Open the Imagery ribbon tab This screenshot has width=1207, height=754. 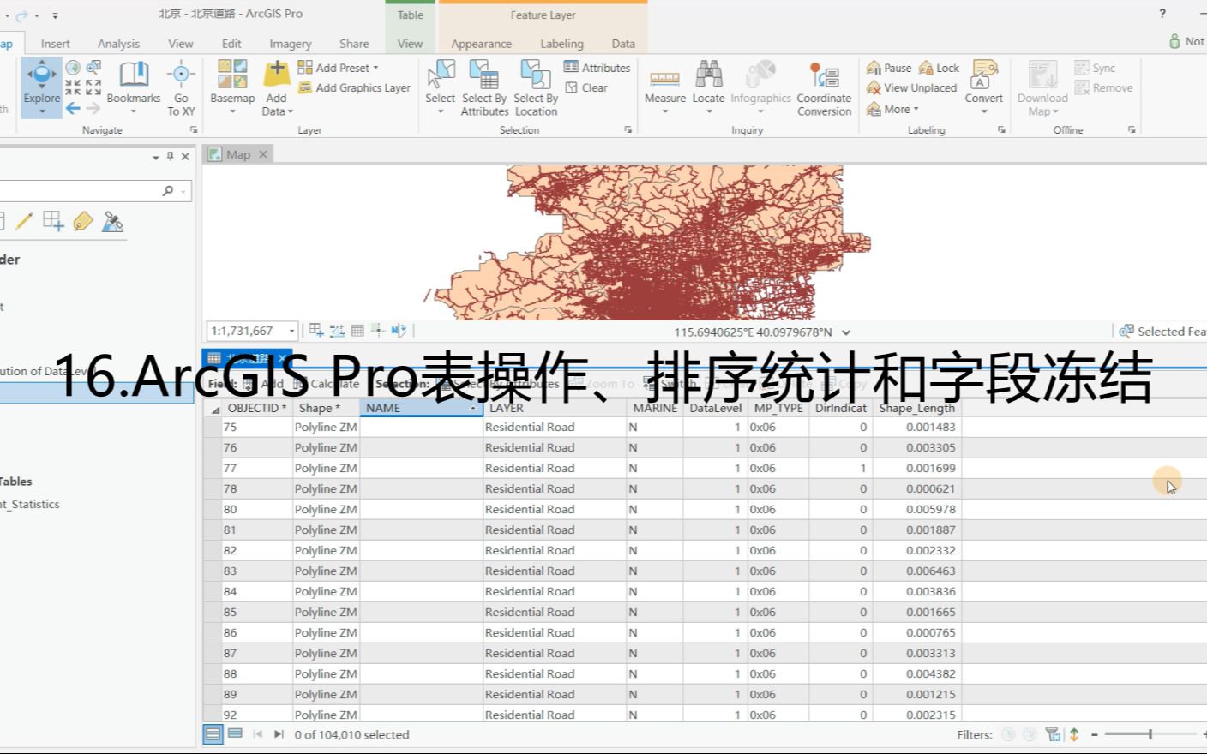(x=291, y=43)
